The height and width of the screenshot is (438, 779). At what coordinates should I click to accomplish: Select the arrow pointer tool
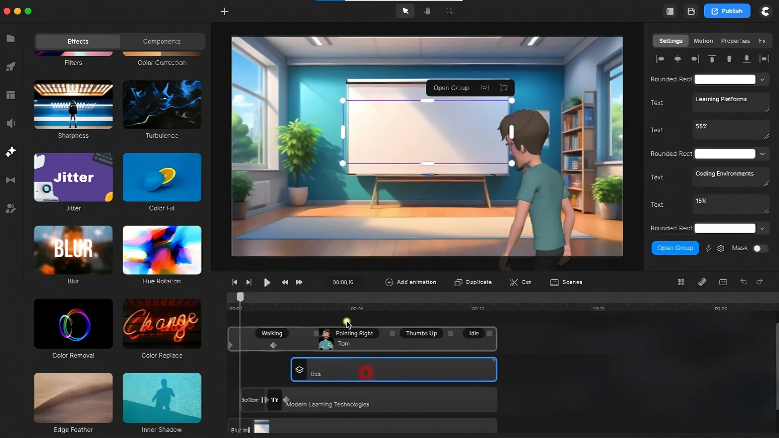point(405,11)
